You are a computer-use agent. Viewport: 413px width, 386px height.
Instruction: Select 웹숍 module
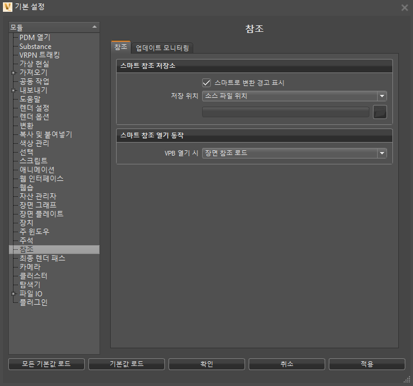(27, 187)
